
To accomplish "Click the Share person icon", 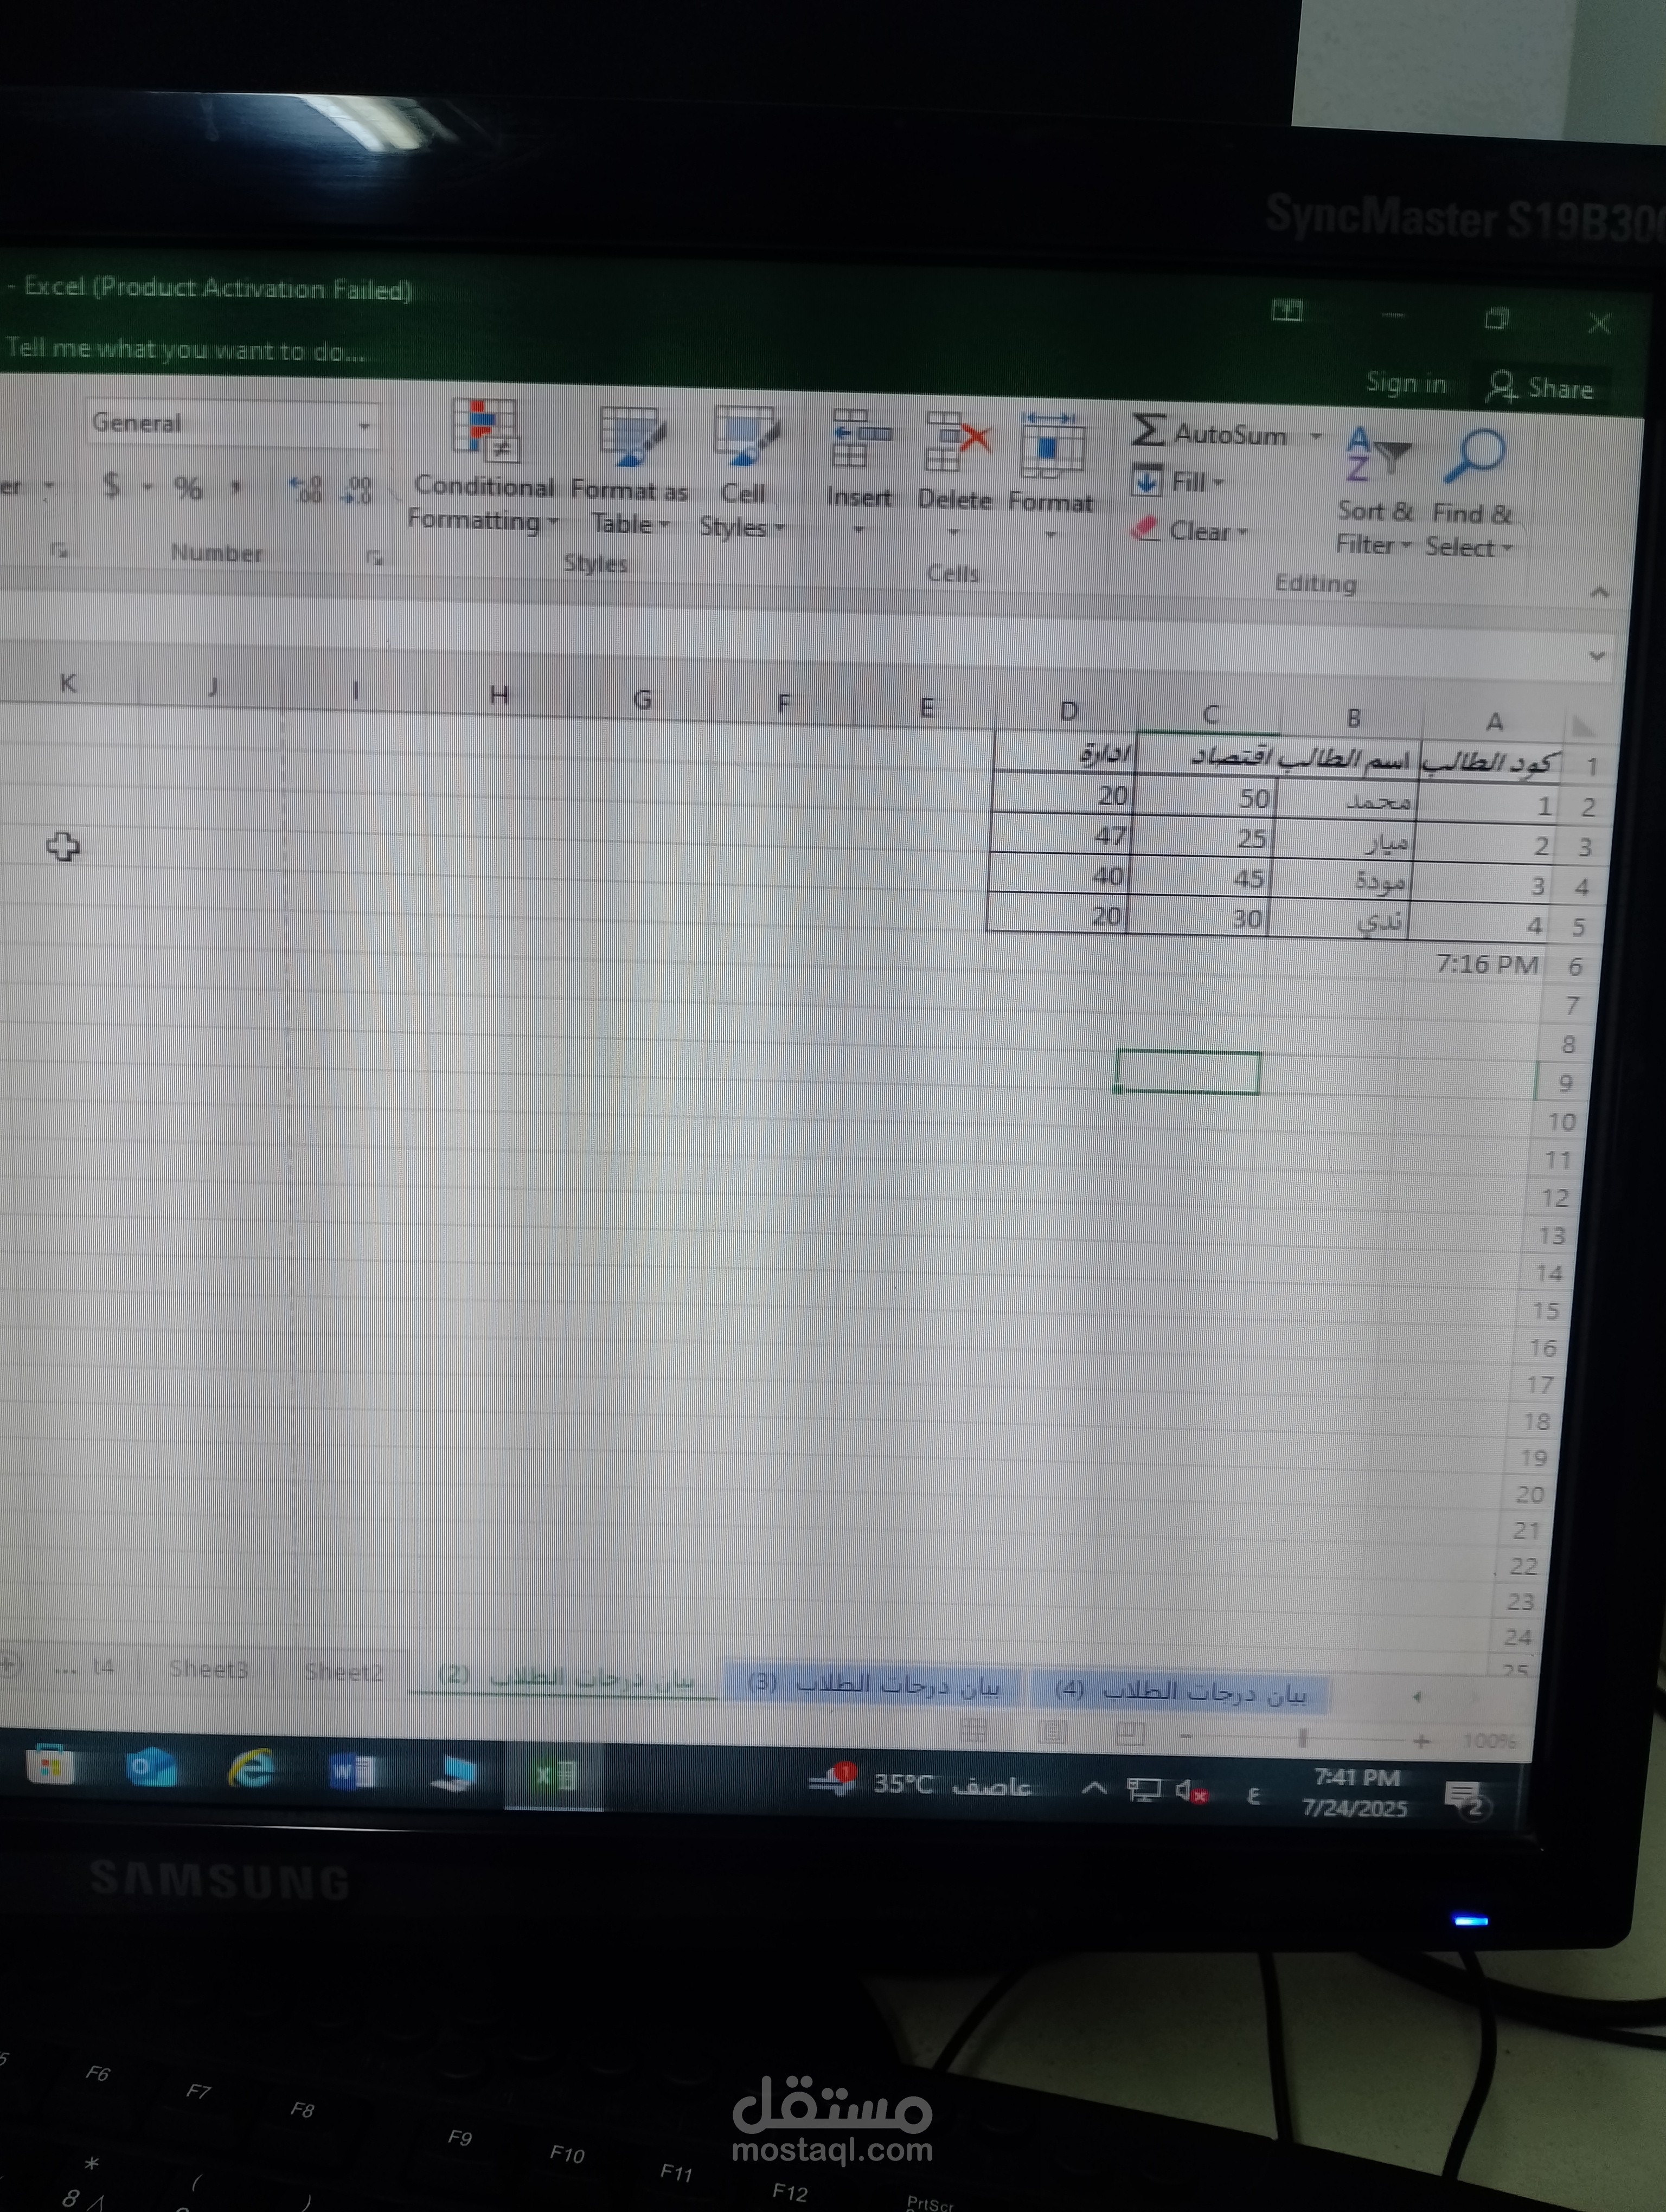I will coord(1502,386).
